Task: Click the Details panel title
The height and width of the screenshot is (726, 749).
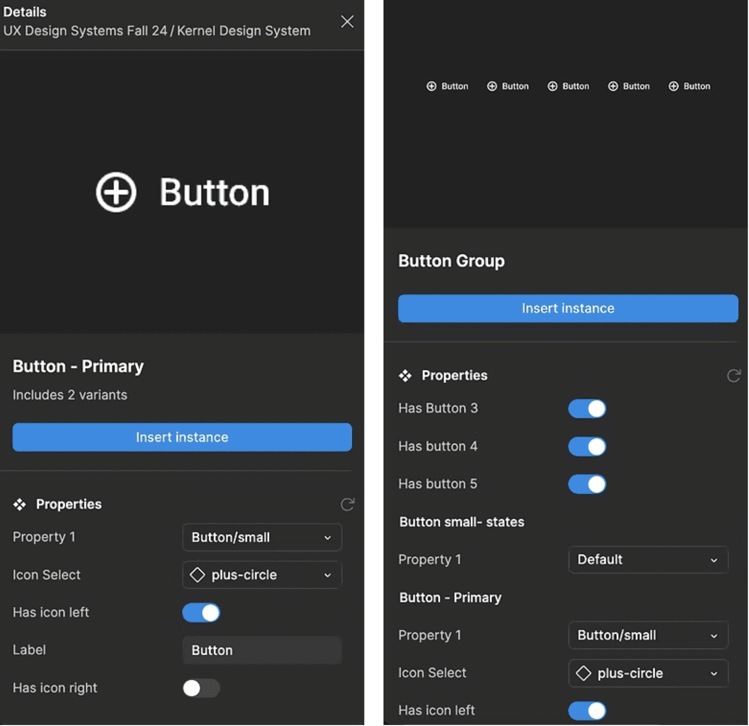Action: (25, 12)
